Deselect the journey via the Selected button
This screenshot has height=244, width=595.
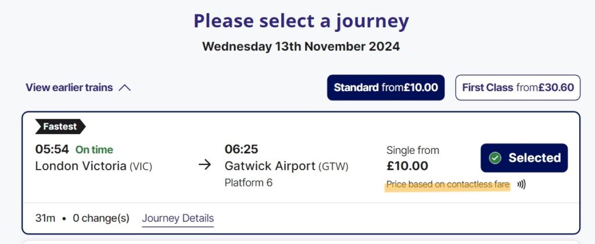[524, 158]
